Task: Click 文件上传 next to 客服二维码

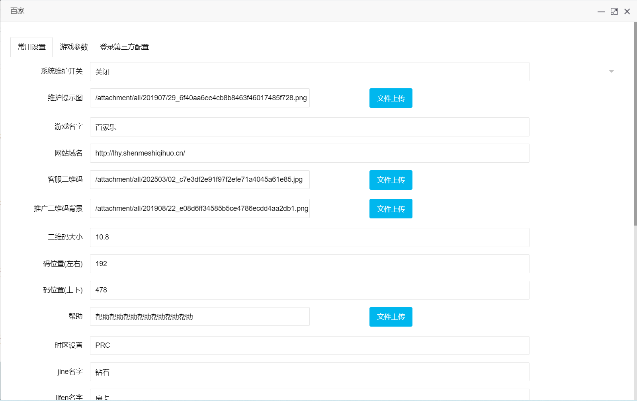Action: [391, 180]
